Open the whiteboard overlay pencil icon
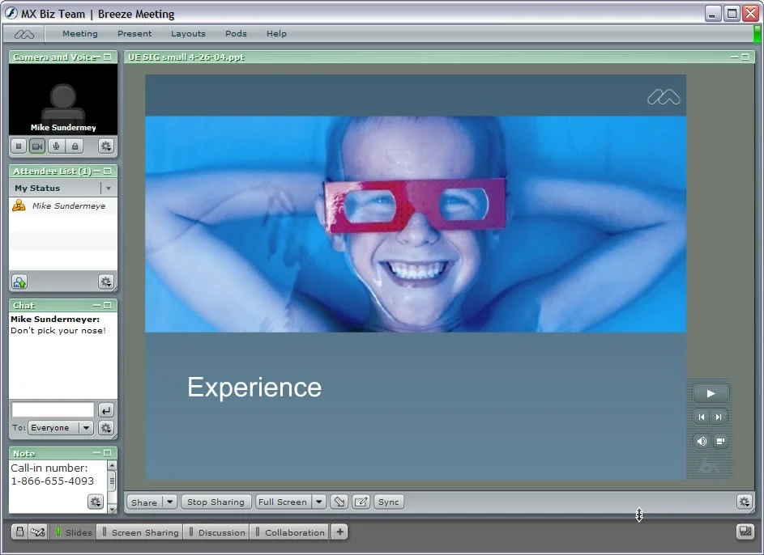Image resolution: width=764 pixels, height=555 pixels. click(x=361, y=502)
